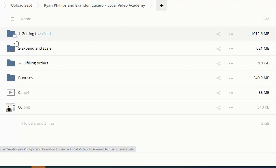This screenshot has width=276, height=168.
Task: Check the 1-Getting the client selection box
Action: pos(15,36)
